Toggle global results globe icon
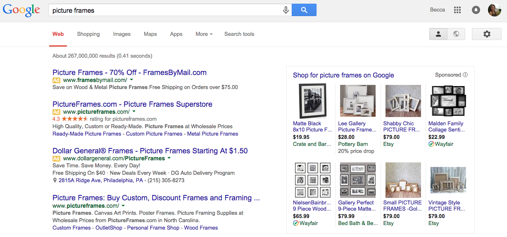This screenshot has width=507, height=237. (456, 34)
